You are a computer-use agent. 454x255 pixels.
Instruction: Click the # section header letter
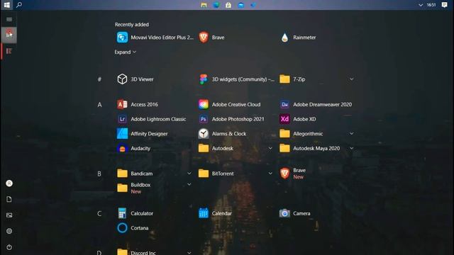click(99, 79)
